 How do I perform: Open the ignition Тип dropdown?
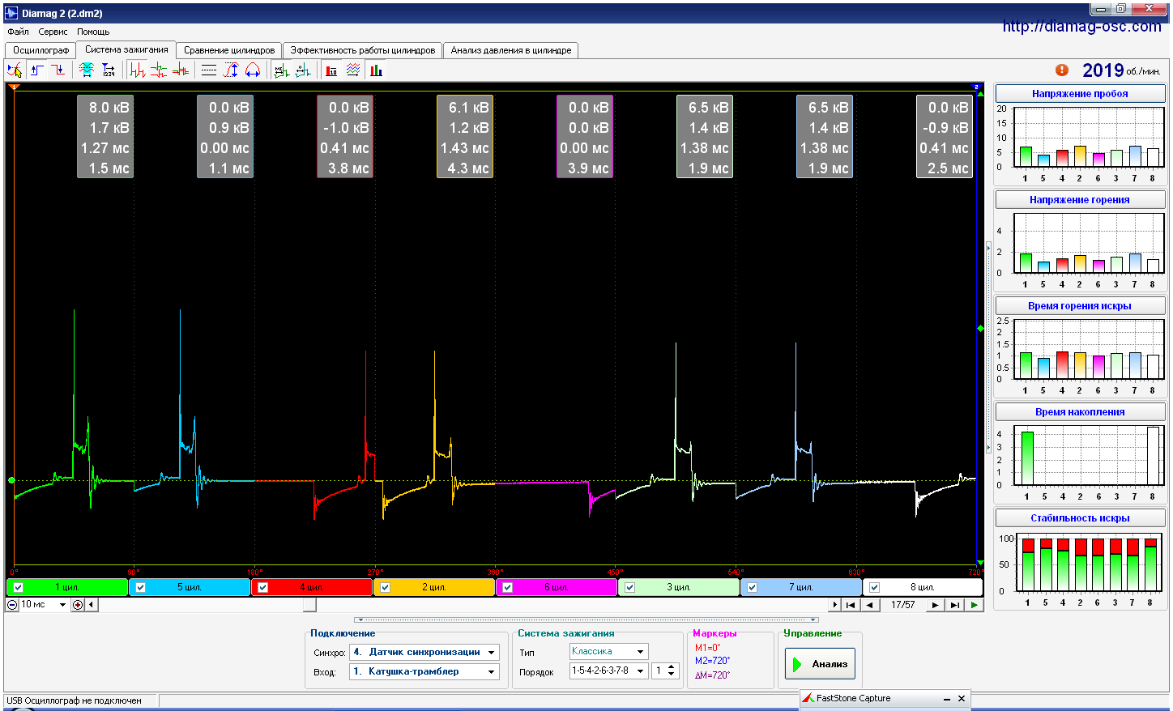coord(640,652)
